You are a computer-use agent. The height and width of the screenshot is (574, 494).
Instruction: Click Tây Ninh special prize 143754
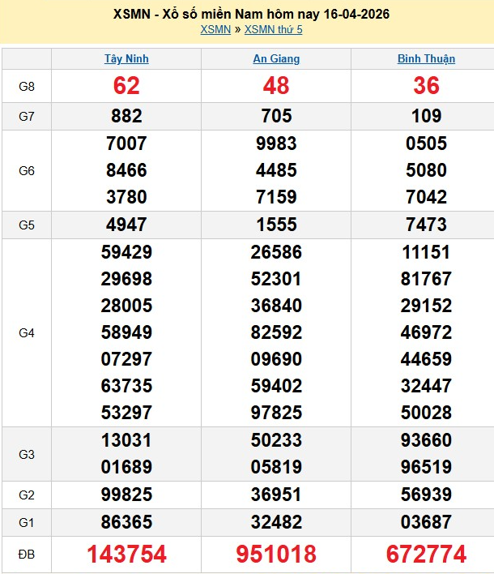126,554
